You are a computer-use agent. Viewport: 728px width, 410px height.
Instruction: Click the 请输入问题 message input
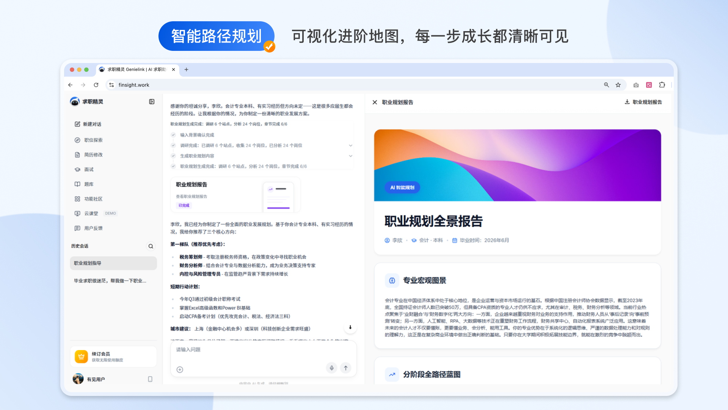coord(264,350)
